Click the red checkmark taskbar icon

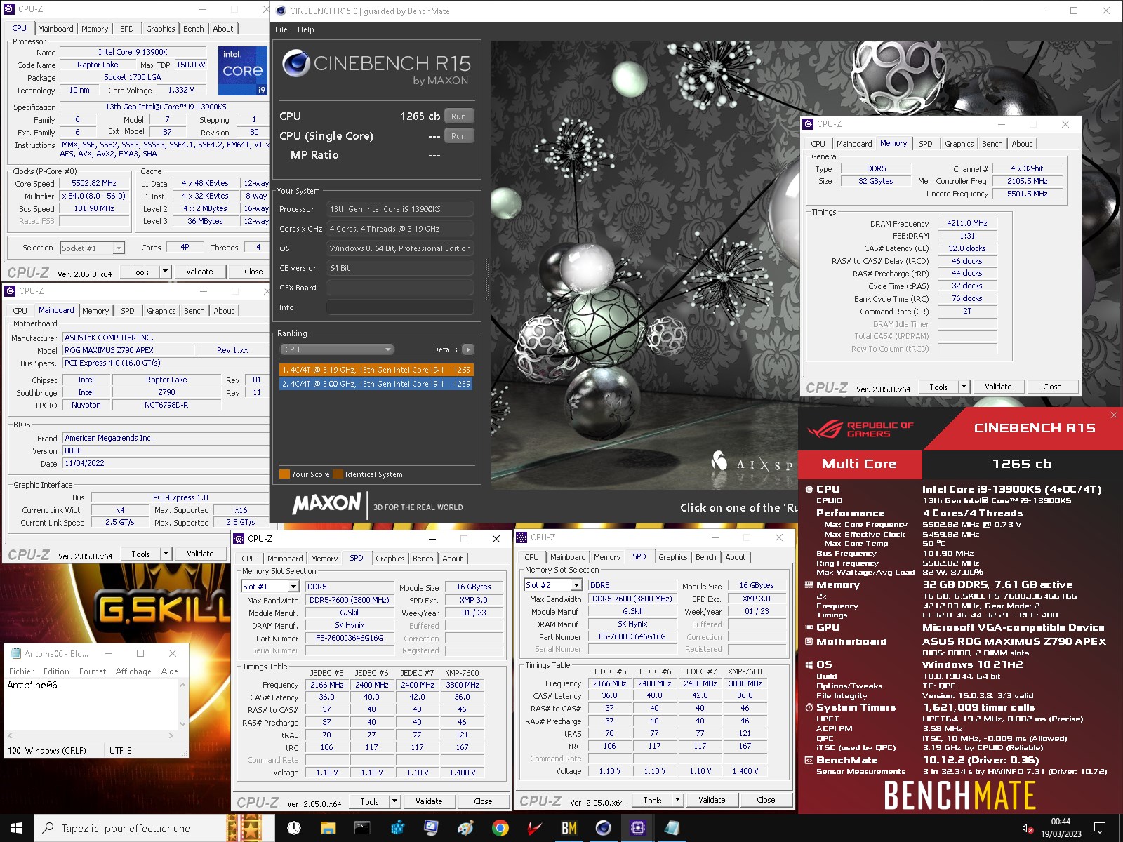pos(535,828)
